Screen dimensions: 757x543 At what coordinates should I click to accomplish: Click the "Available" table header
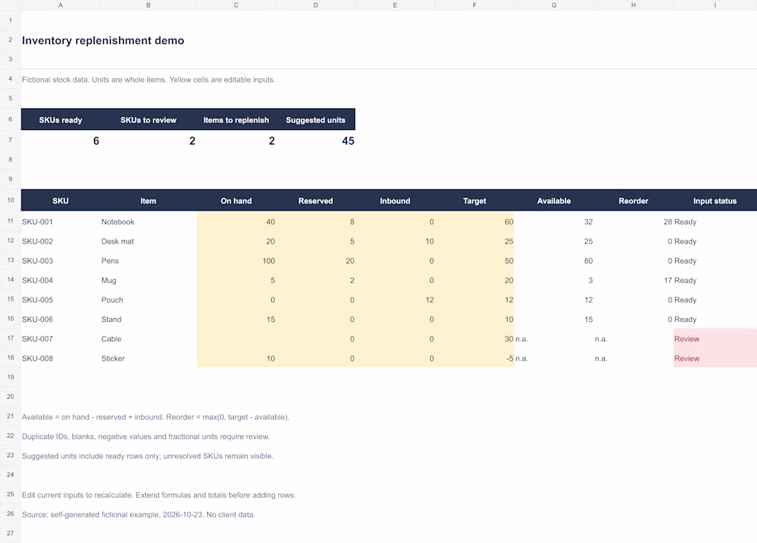click(x=554, y=201)
